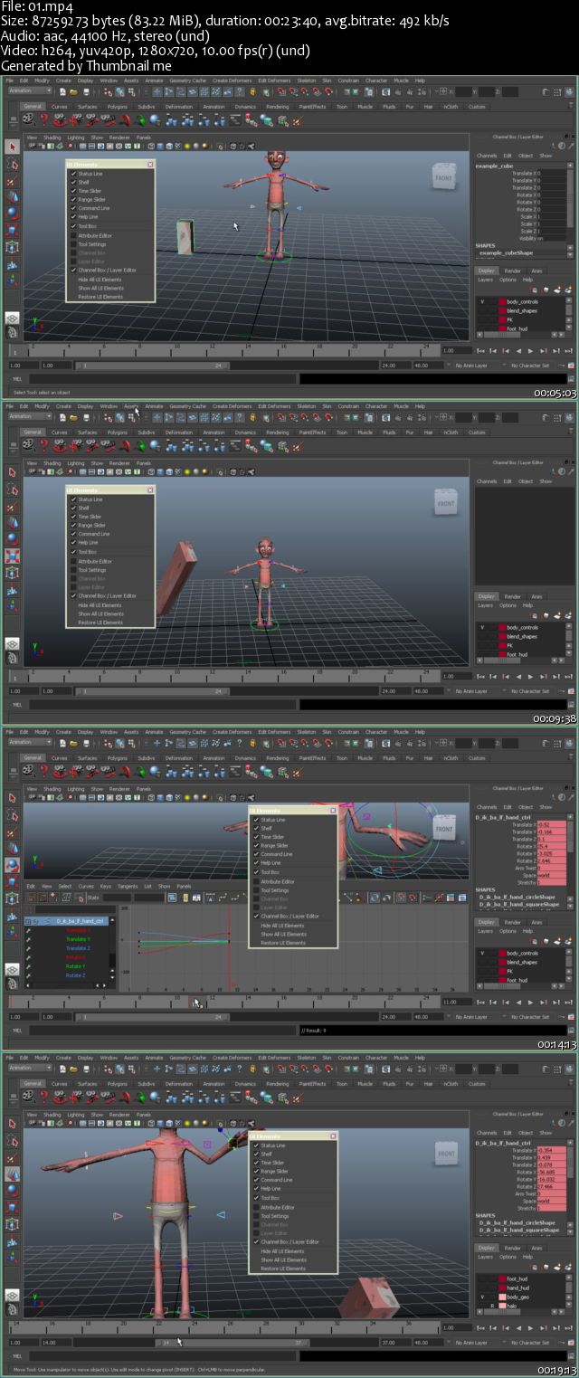Click Hide All UI Elements in 00:05:03 frame
Screen dimensions: 579x1378
tap(100, 280)
